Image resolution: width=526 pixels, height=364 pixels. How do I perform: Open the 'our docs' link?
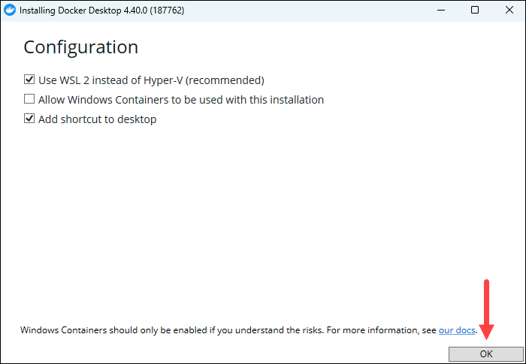457,330
